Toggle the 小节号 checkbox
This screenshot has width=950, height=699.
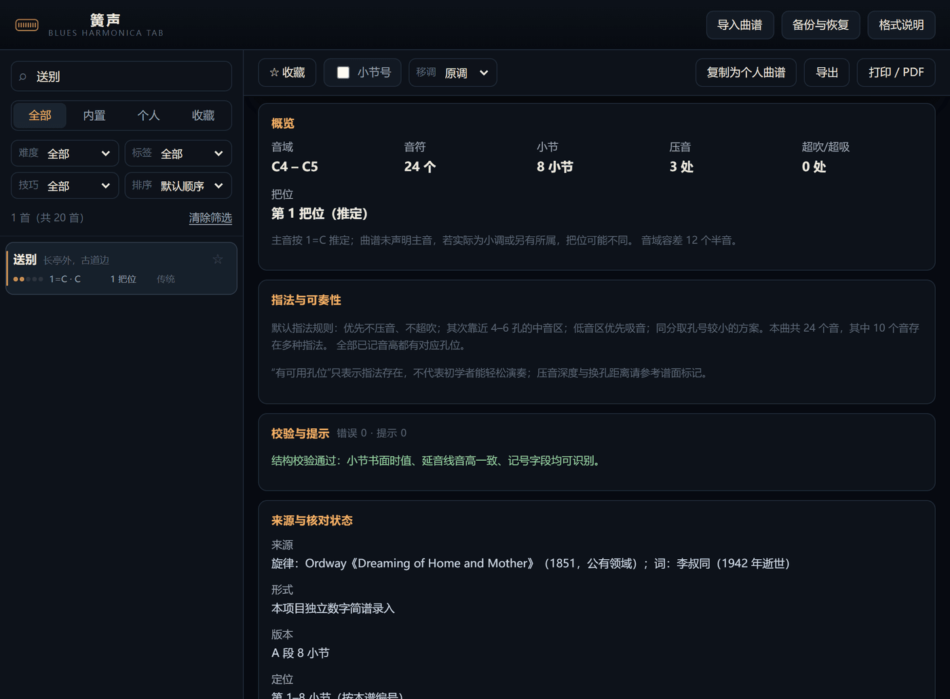[x=343, y=73]
